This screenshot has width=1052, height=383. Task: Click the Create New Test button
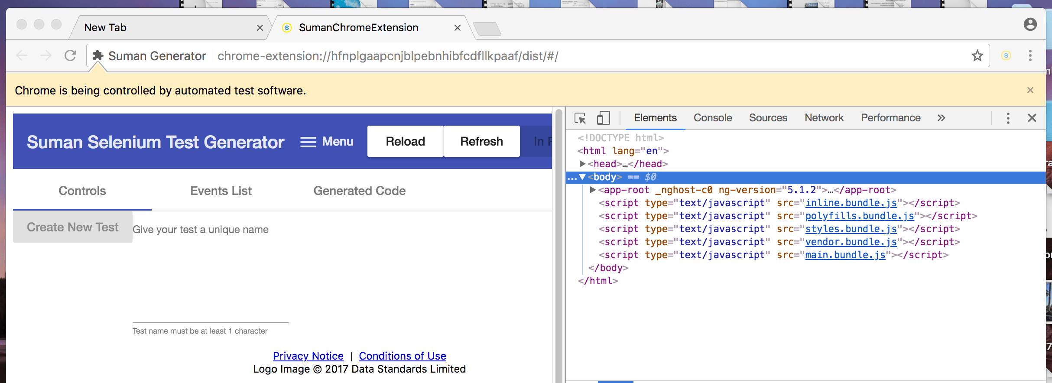pyautogui.click(x=73, y=227)
